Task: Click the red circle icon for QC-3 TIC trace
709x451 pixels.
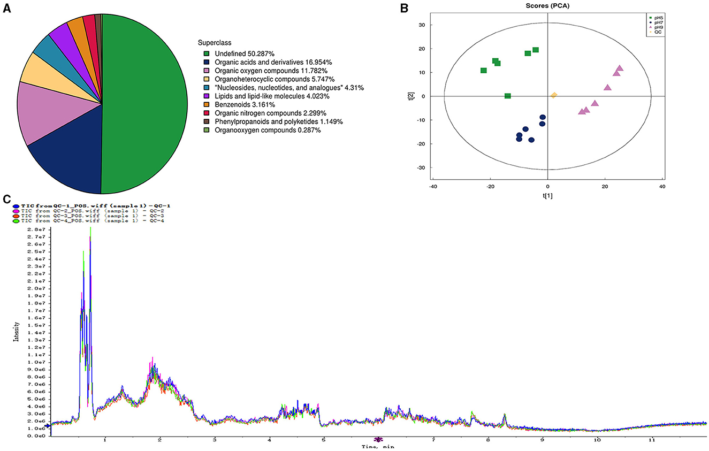Action: tap(16, 215)
